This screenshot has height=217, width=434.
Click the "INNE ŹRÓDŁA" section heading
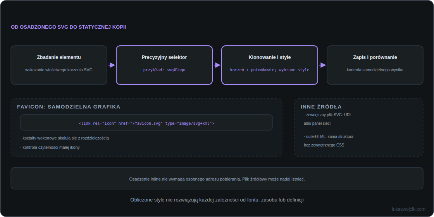[321, 107]
